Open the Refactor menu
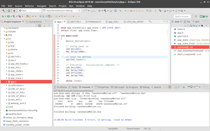Screen dimensions: 210x131 click(x=29, y=6)
